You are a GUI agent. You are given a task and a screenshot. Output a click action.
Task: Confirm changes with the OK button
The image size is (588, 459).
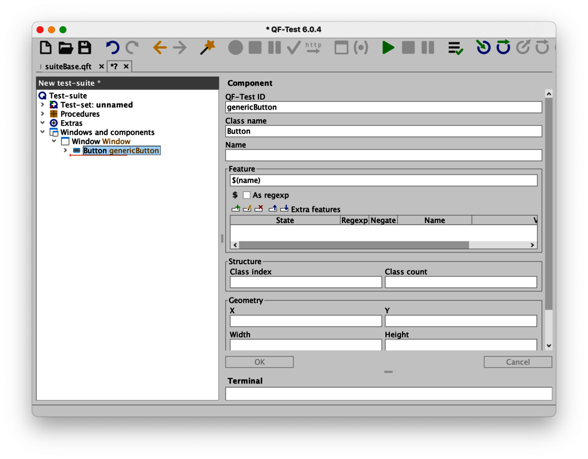(x=259, y=362)
